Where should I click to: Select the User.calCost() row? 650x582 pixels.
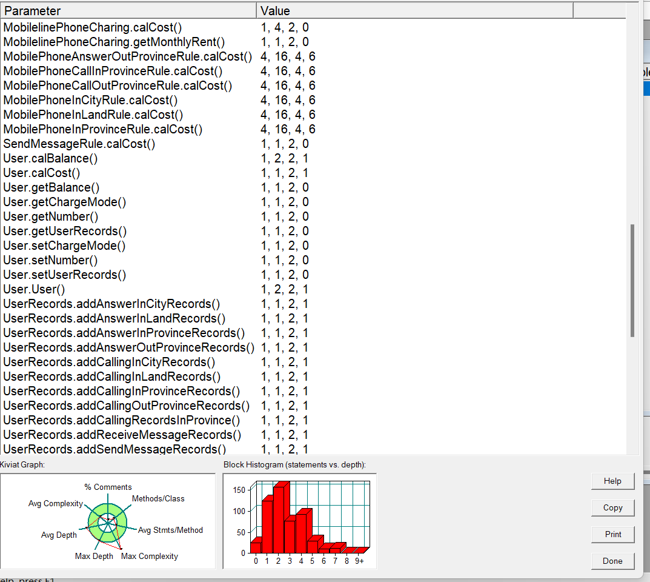click(x=313, y=173)
